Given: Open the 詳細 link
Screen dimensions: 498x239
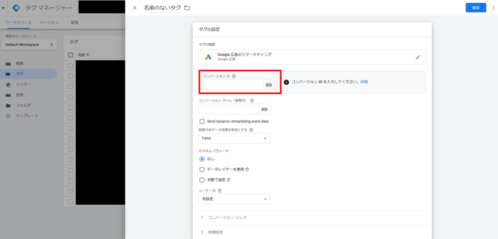Looking at the screenshot, I should coord(364,82).
